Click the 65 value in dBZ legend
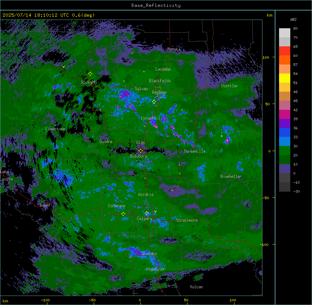312x305 pixels. pyautogui.click(x=295, y=47)
